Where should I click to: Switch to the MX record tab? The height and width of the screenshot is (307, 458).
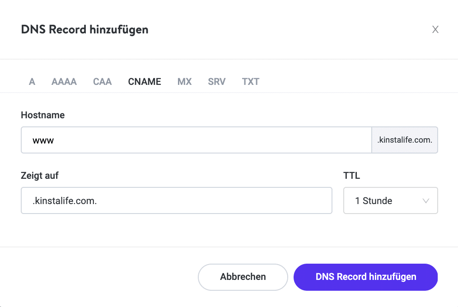(x=184, y=82)
